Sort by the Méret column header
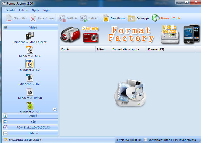Image resolution: width=201 pixels, height=143 pixels. [x=103, y=49]
